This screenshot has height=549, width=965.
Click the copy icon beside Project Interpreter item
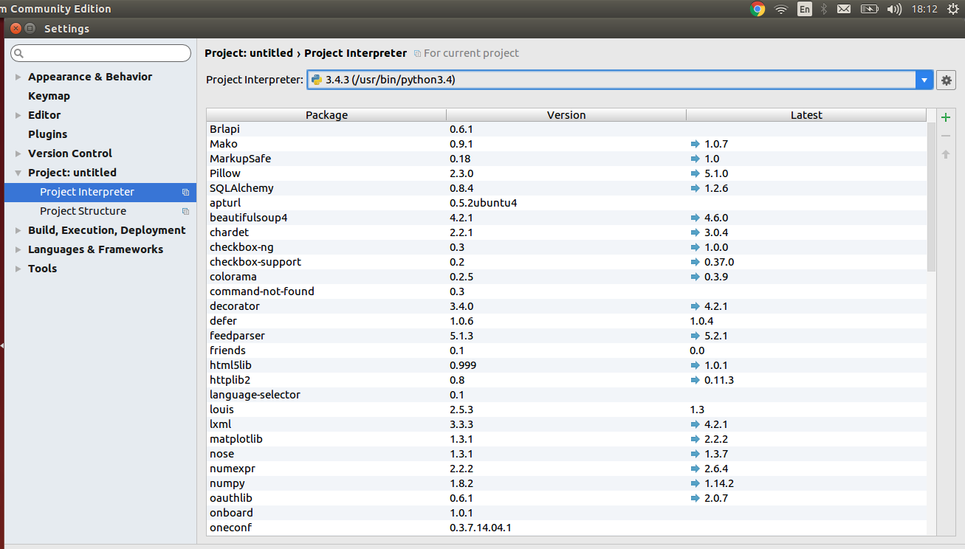point(186,192)
